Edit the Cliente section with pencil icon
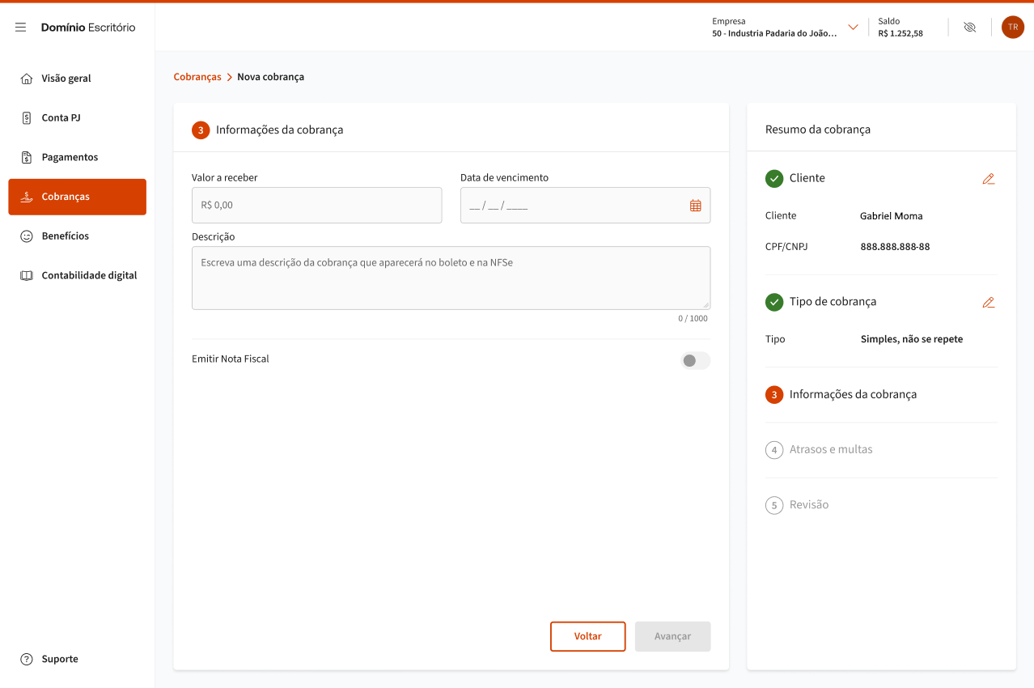1034x688 pixels. point(988,179)
